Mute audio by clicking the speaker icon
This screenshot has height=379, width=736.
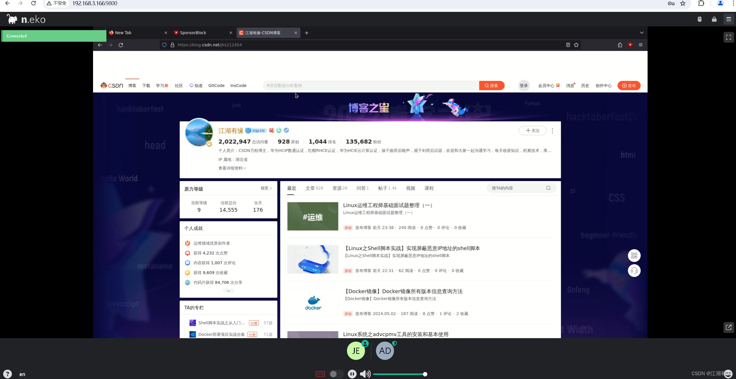pos(365,374)
